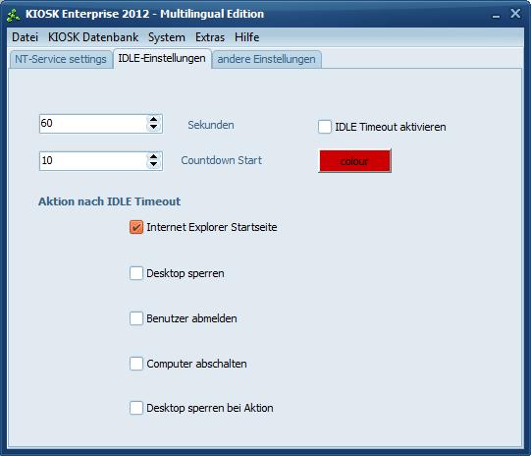Open the Extras menu
The height and width of the screenshot is (456, 531).
coord(210,37)
